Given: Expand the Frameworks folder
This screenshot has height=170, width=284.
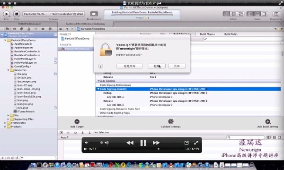Looking at the screenshot, I should [5, 123].
